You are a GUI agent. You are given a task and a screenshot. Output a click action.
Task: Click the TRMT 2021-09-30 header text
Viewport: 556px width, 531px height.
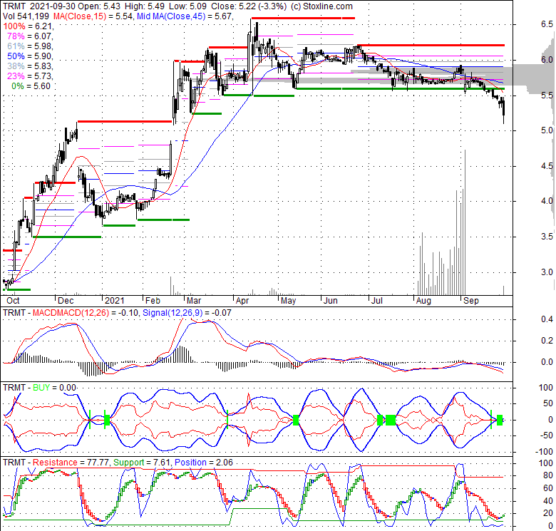coord(39,6)
